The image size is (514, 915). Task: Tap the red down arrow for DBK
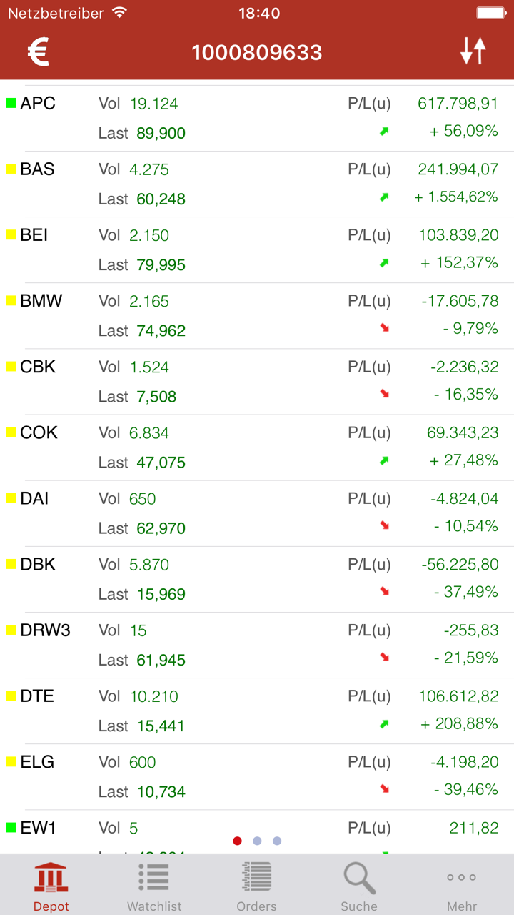[384, 591]
